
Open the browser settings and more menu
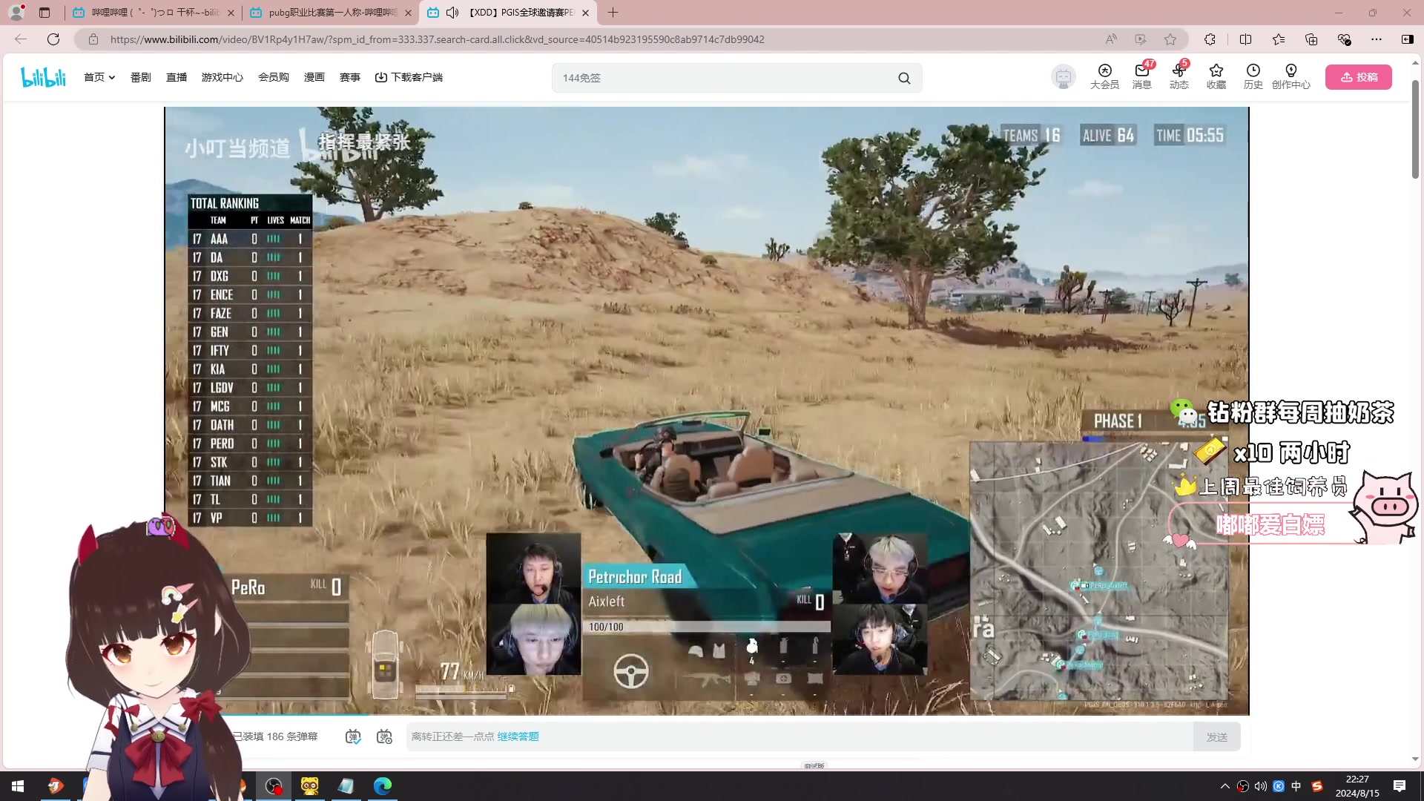click(x=1377, y=39)
